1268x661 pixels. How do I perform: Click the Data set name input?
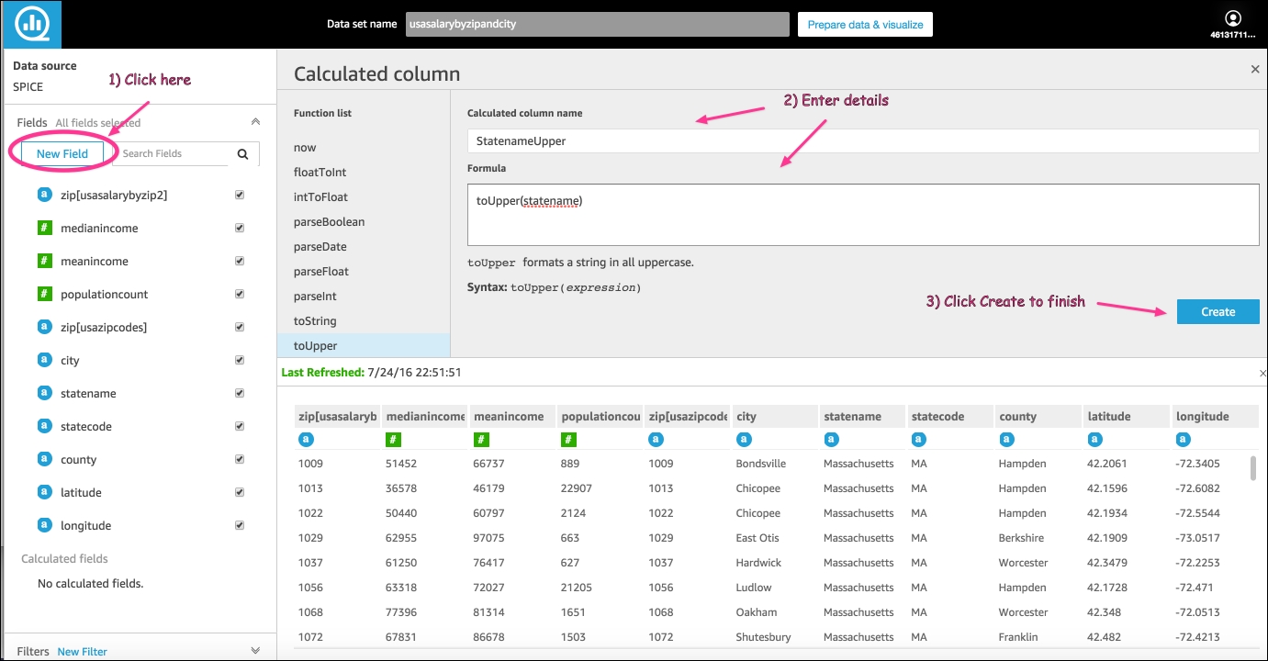598,24
